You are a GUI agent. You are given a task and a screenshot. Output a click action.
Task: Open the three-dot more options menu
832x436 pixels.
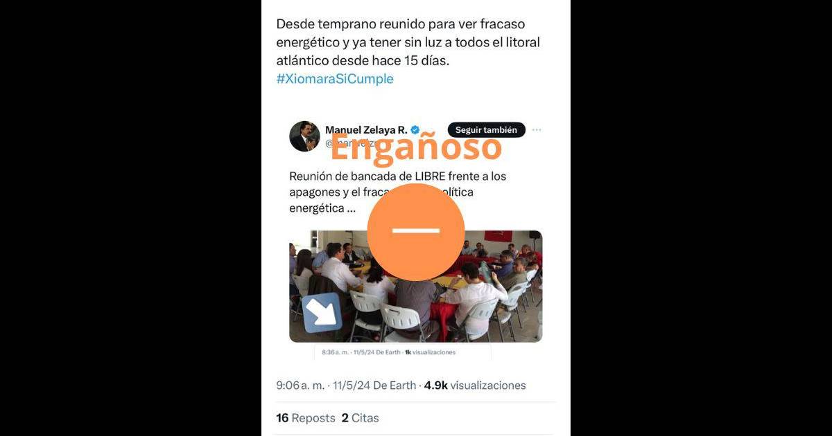537,129
